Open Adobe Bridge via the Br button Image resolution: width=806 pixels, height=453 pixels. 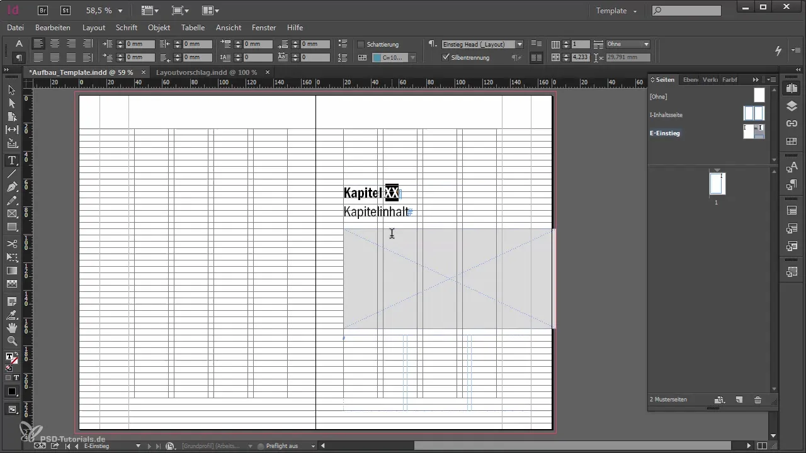(x=43, y=10)
